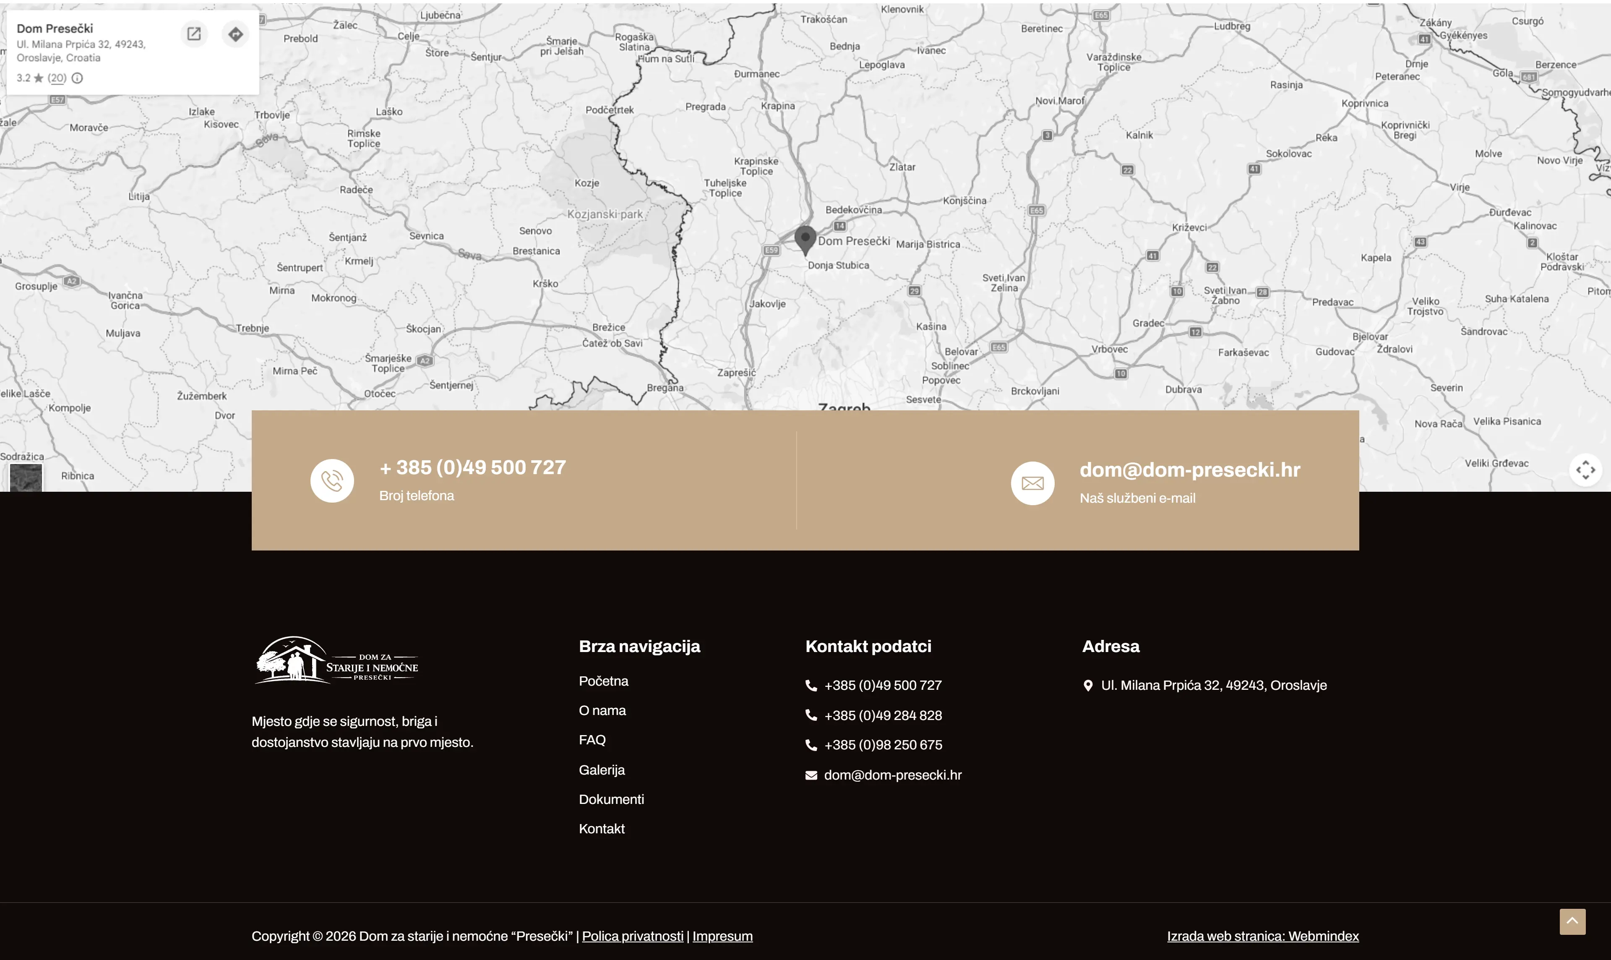Open Galerija footer link

click(x=602, y=770)
